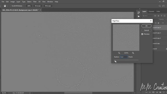The height and width of the screenshot is (94, 167).
Task: Open the Type menu
Action: (24, 2)
